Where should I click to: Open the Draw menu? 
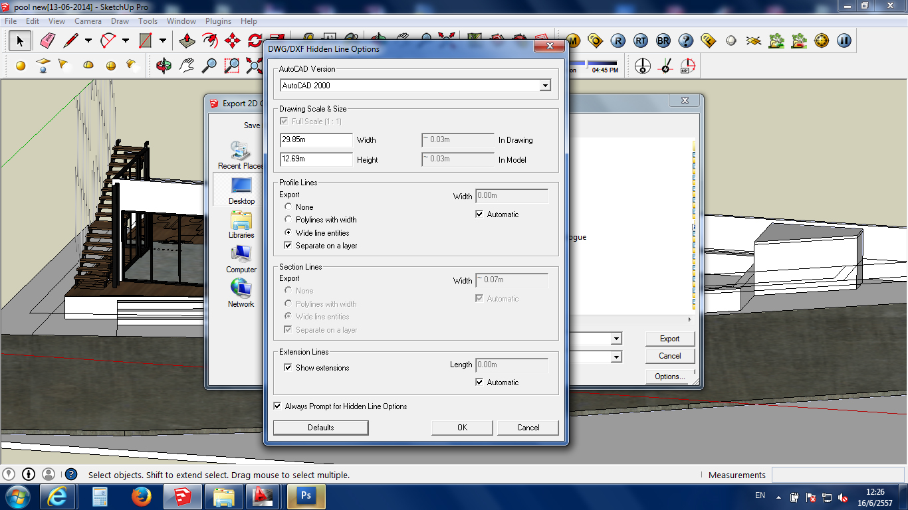click(x=120, y=21)
